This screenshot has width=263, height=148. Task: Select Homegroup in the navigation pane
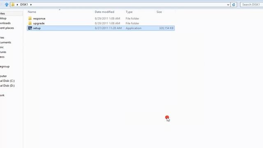5,67
